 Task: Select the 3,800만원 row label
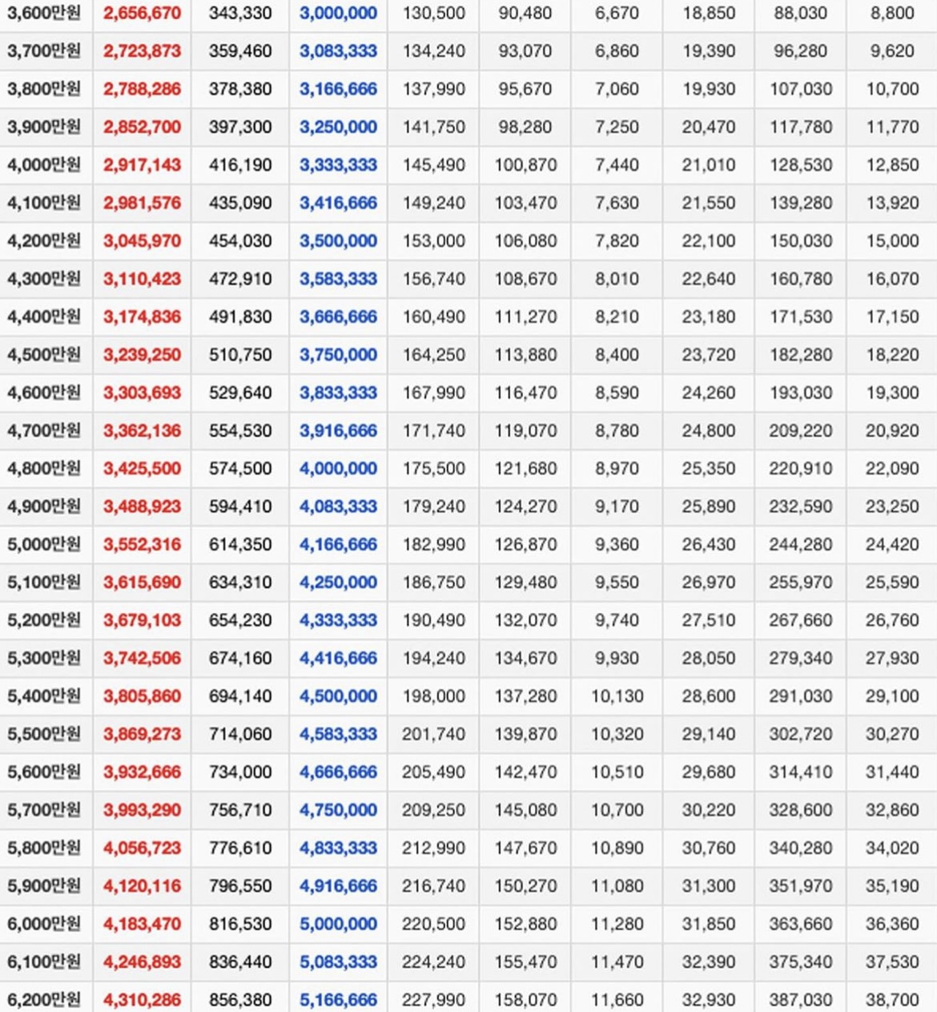(x=44, y=89)
